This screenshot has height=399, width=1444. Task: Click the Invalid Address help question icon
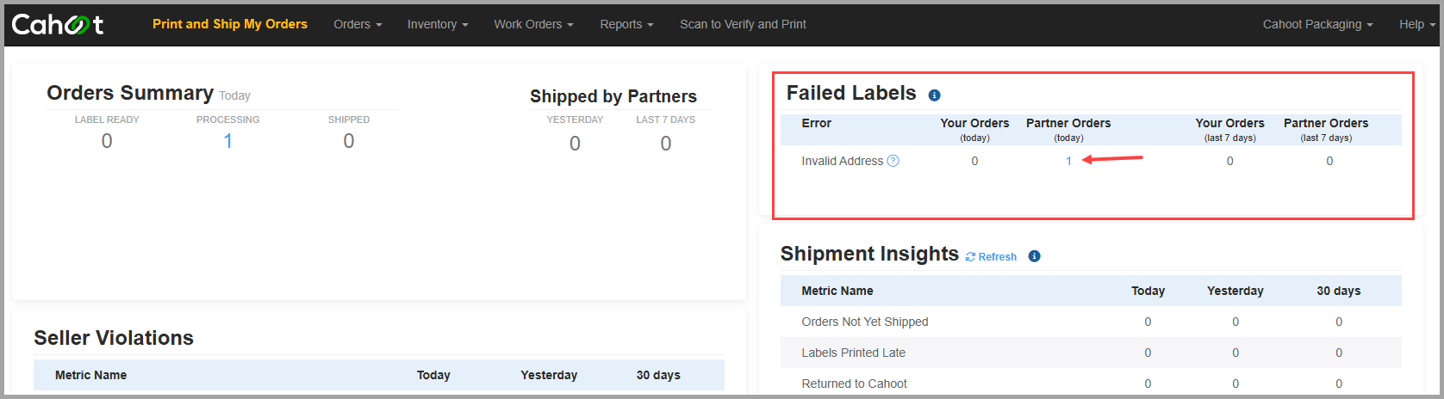tap(893, 161)
